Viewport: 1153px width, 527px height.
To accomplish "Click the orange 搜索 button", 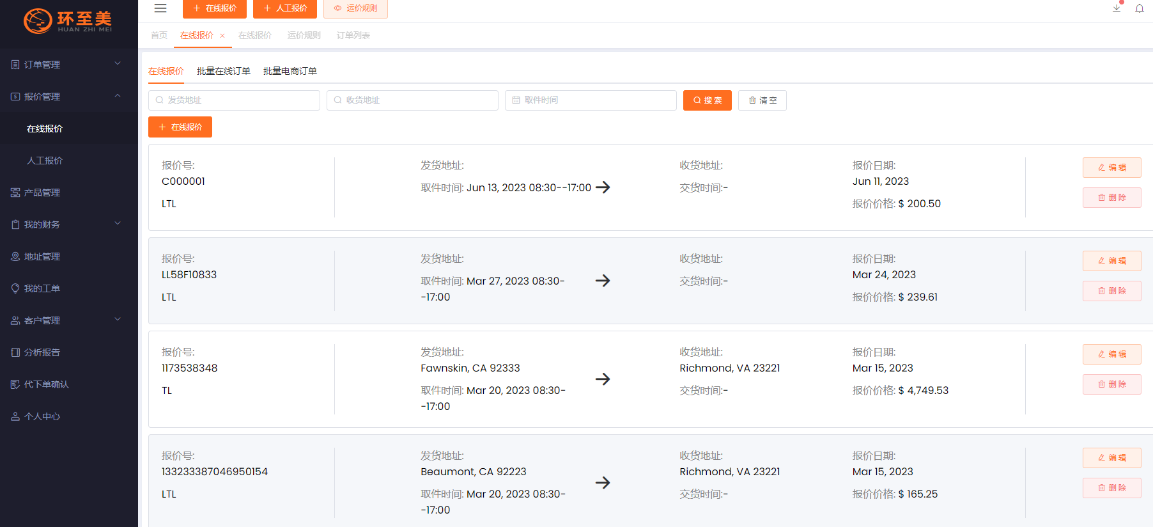I will 707,100.
